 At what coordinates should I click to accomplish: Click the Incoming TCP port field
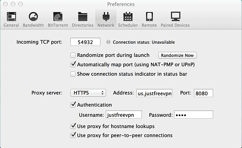click(85, 42)
